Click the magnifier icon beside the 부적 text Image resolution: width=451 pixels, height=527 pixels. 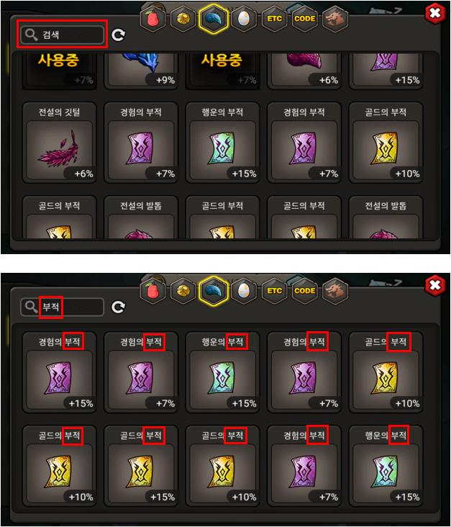[31, 307]
